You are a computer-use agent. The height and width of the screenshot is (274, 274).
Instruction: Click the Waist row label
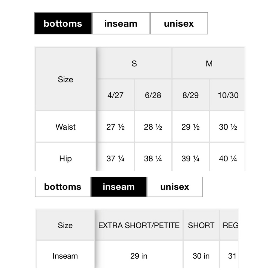pyautogui.click(x=66, y=127)
